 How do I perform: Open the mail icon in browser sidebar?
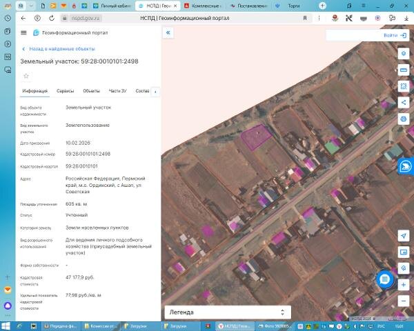[x=8, y=290]
